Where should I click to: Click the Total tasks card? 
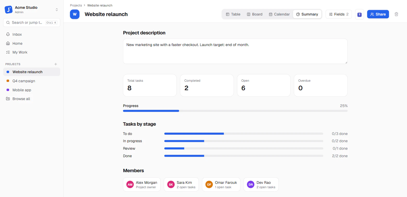click(150, 85)
